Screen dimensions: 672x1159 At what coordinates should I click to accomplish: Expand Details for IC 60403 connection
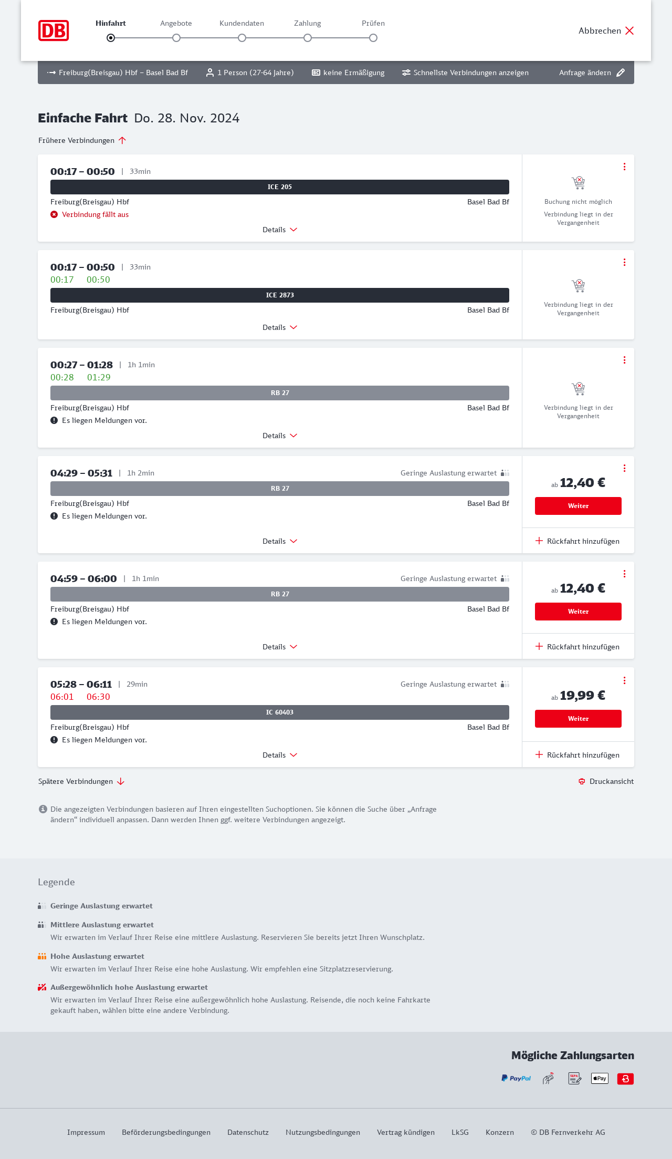click(x=280, y=755)
